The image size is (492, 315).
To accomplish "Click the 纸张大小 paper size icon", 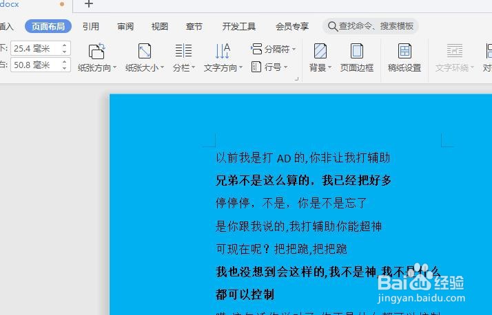I will (144, 51).
